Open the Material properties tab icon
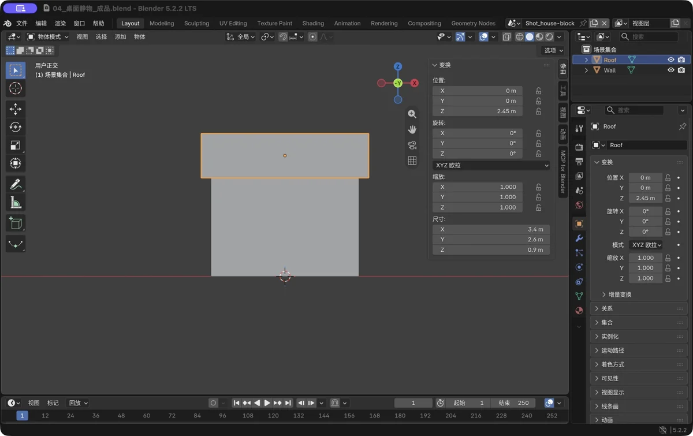This screenshot has width=693, height=436. 579,311
